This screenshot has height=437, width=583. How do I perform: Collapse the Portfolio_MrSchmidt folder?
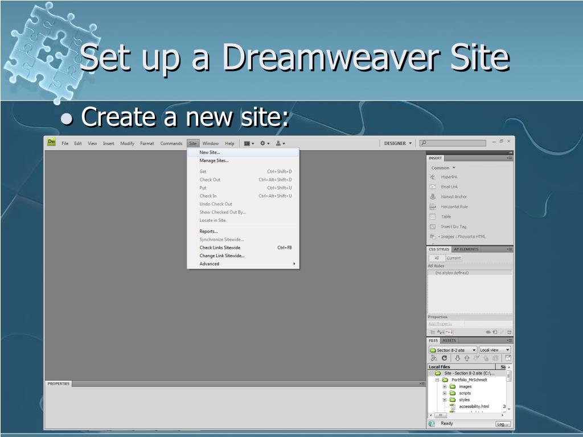438,380
